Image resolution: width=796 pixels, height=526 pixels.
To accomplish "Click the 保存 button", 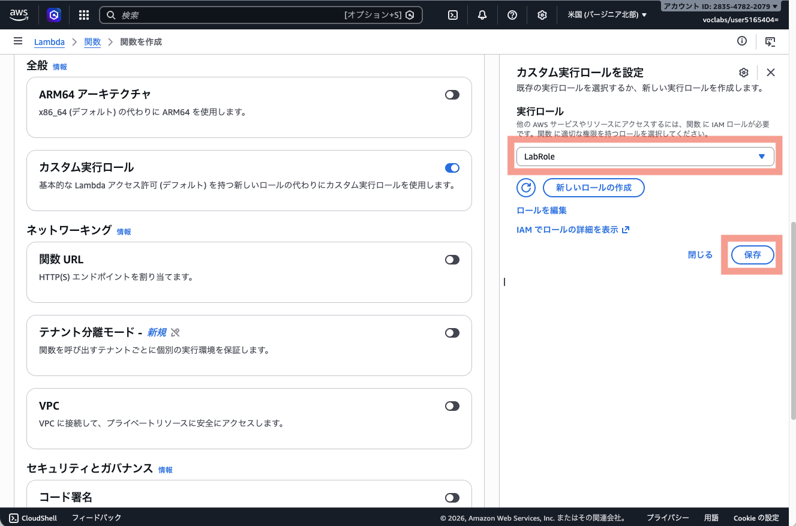I will (753, 255).
